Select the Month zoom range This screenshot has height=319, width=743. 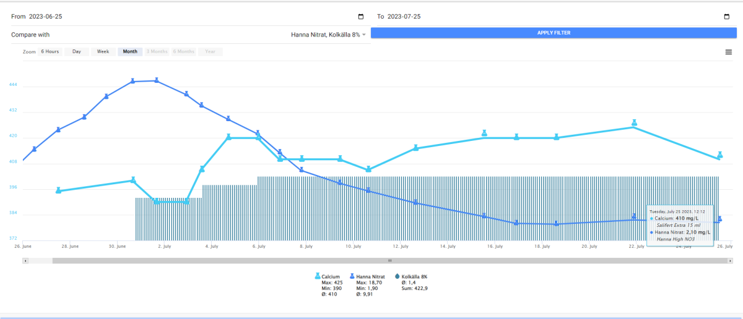tap(130, 52)
